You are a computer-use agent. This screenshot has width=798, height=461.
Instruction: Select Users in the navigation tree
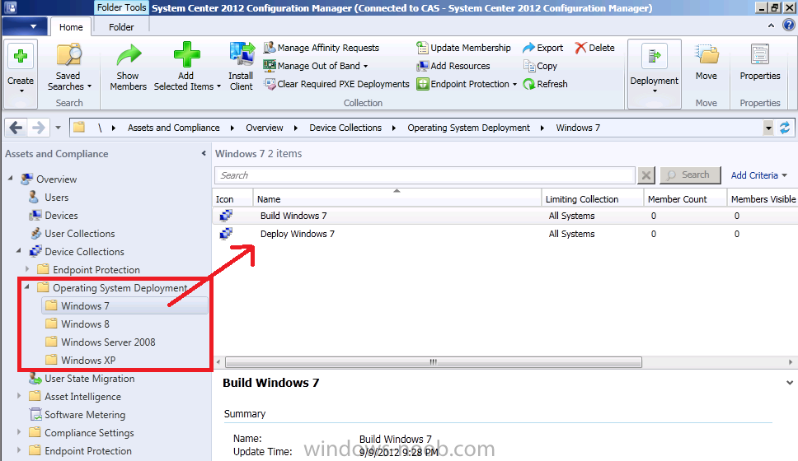[56, 198]
